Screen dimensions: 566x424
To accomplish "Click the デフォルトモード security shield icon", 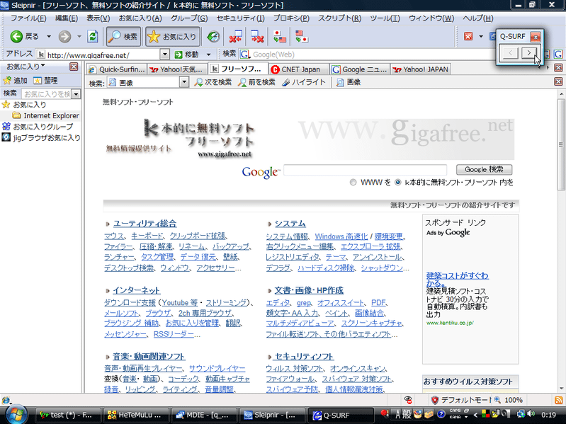I will [x=435, y=400].
